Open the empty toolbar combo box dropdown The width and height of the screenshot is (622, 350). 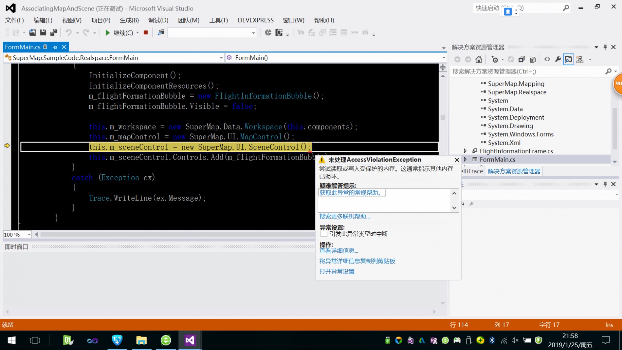pyautogui.click(x=253, y=33)
